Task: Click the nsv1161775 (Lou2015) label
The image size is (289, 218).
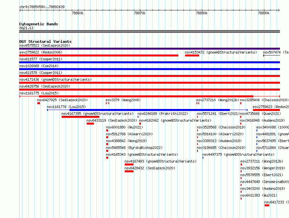Action: pyautogui.click(x=39, y=93)
